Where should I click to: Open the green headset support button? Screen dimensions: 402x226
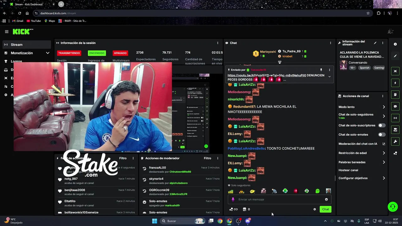click(x=393, y=207)
